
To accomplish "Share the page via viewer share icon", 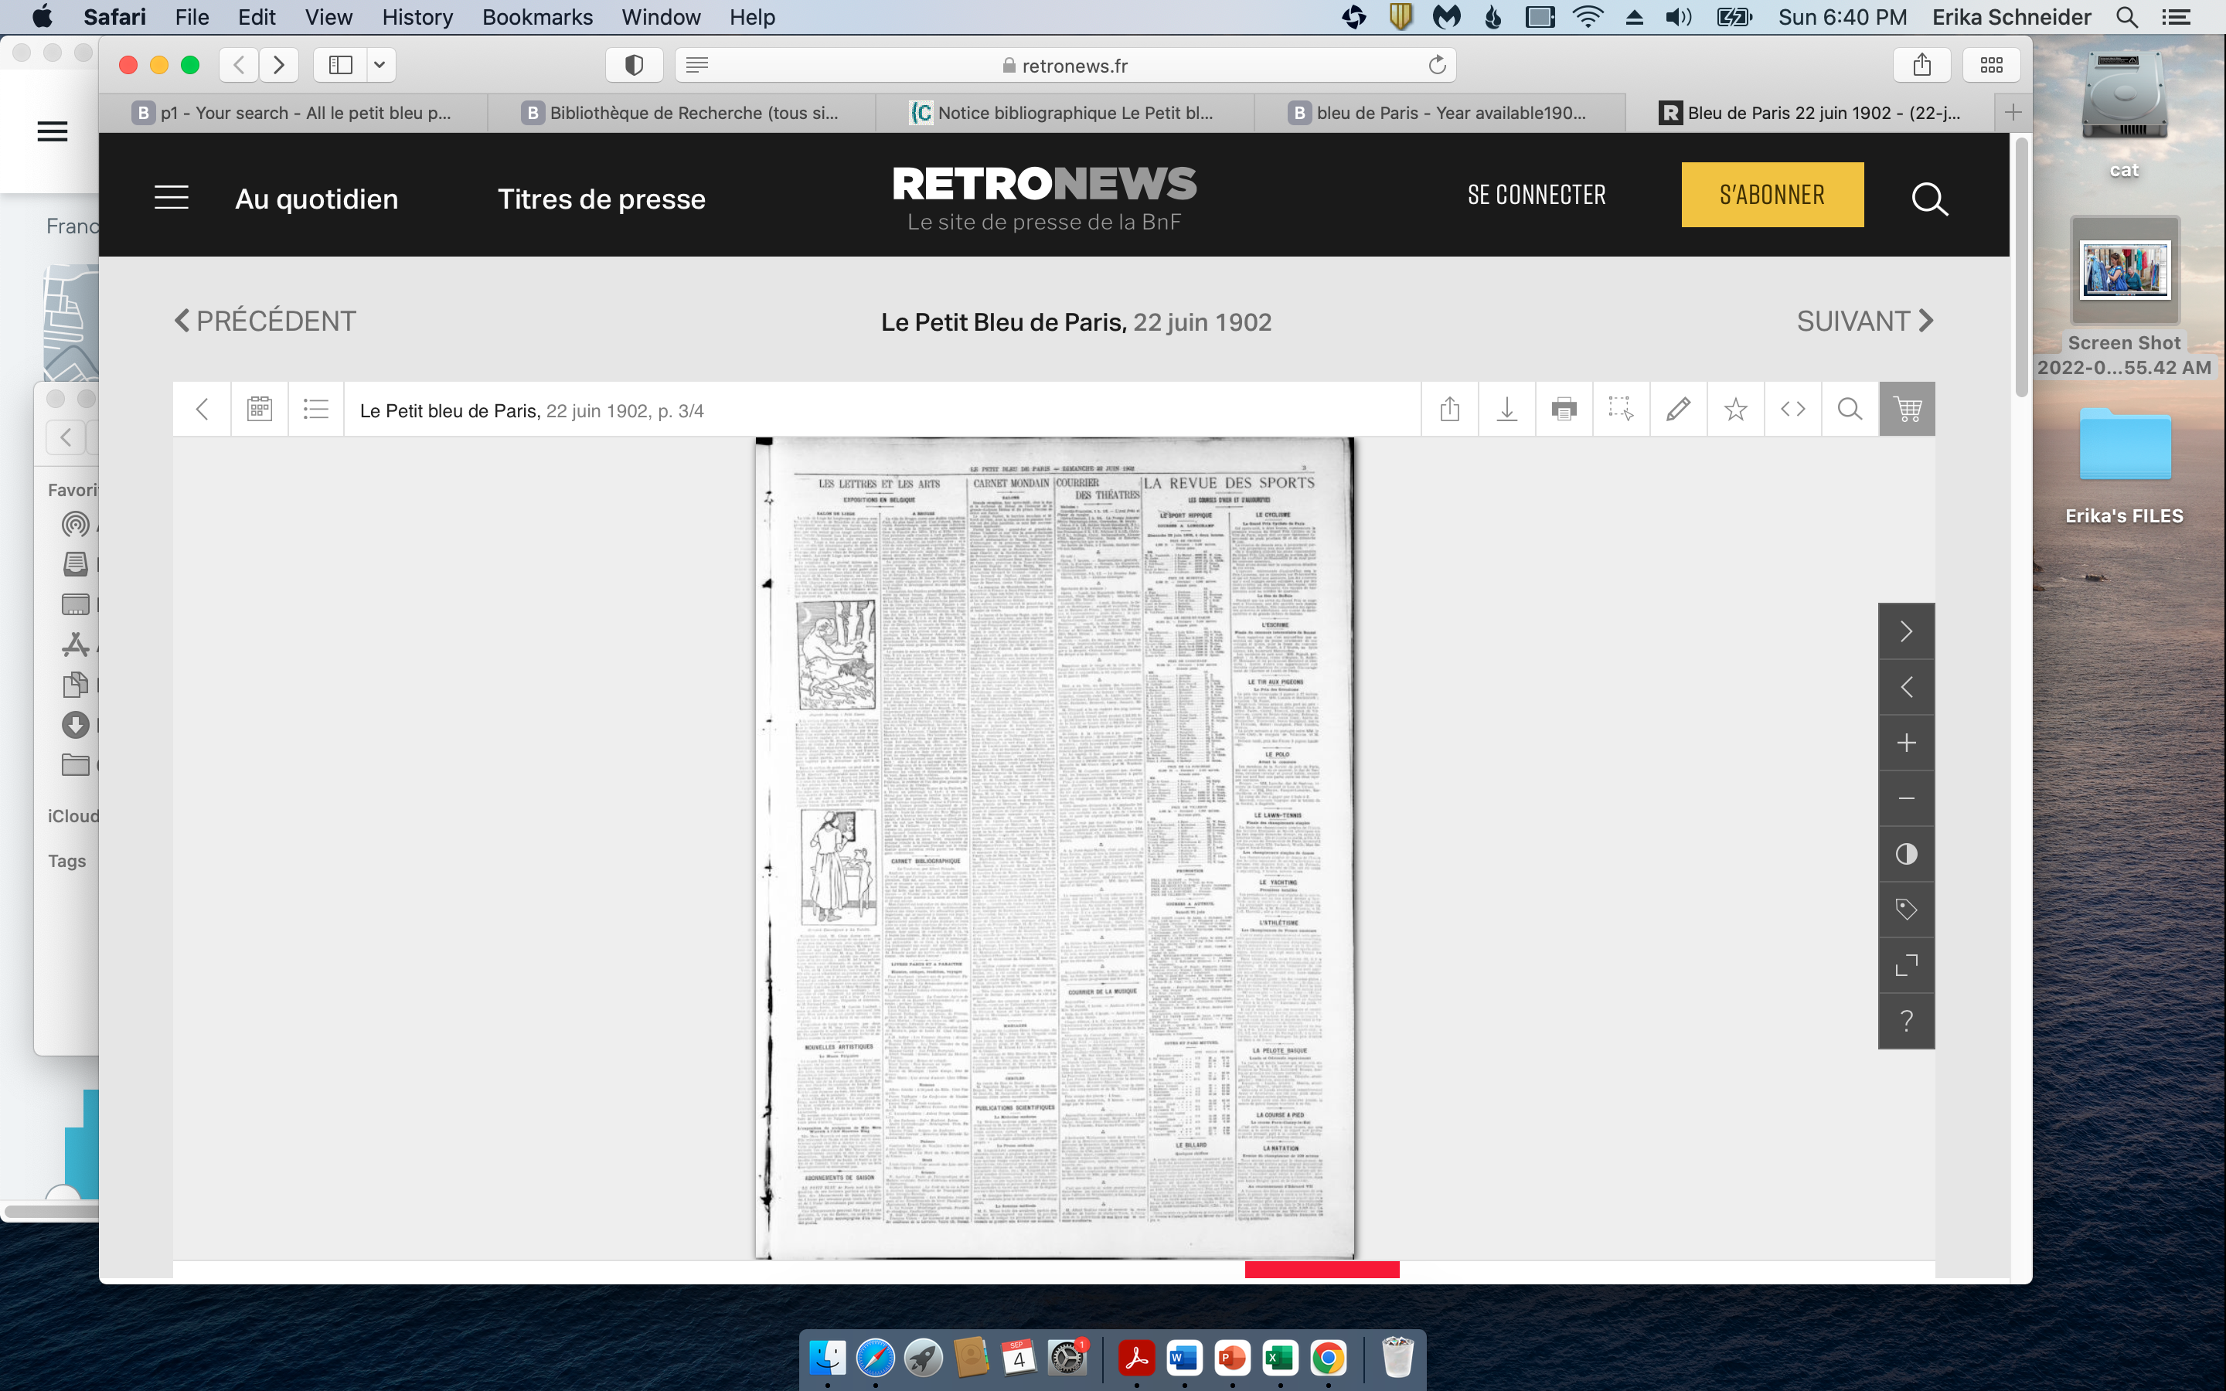I will (x=1450, y=410).
